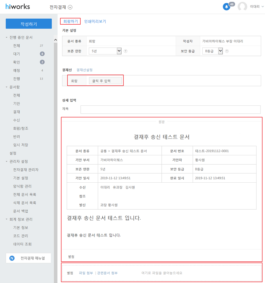The image size is (265, 283).
Task: Collapse the 문서함 section
Action: (7, 87)
